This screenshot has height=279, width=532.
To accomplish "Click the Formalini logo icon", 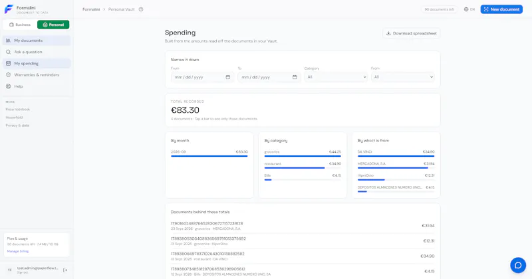I will pyautogui.click(x=9, y=9).
